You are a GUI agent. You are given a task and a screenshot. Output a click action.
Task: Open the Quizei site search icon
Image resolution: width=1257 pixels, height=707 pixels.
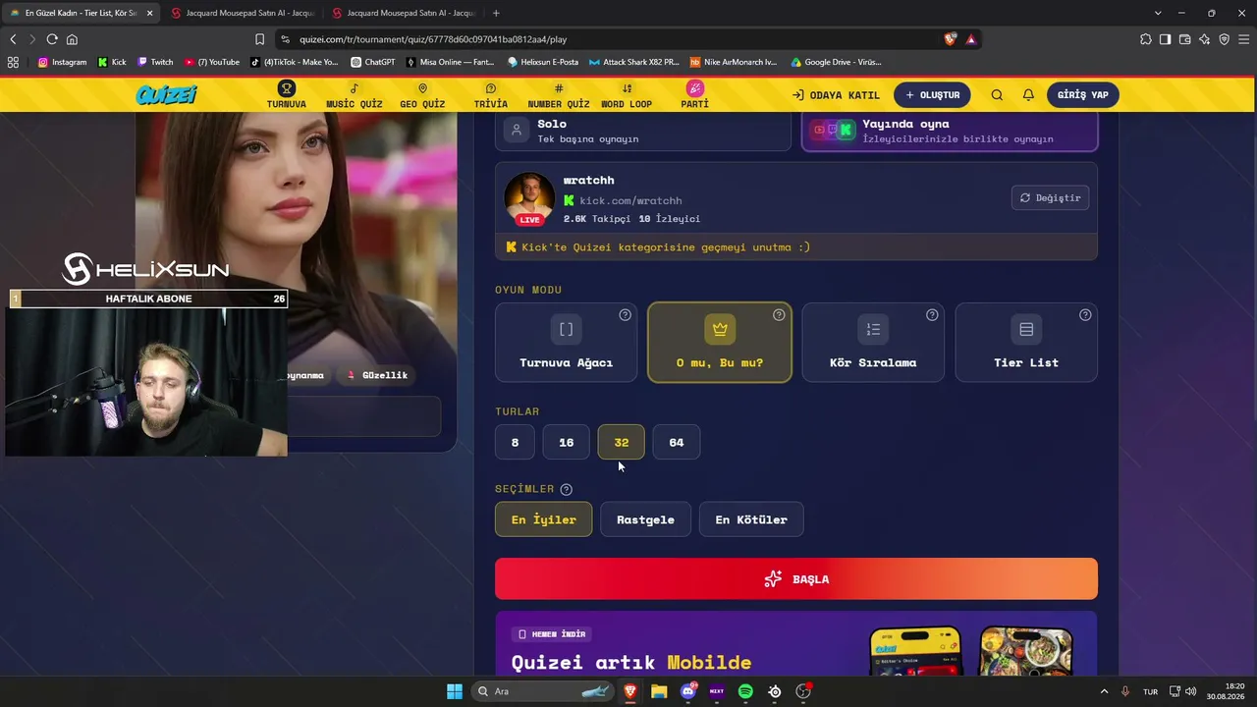[997, 95]
